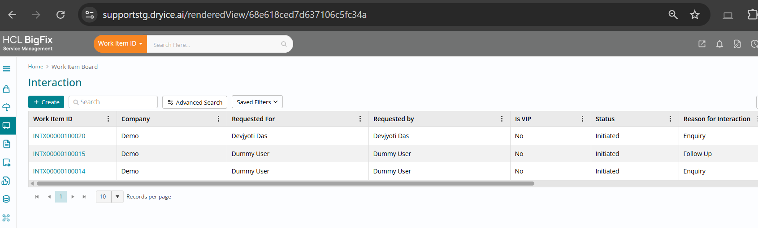This screenshot has height=228, width=758.
Task: Click the Home breadcrumb link
Action: point(35,67)
